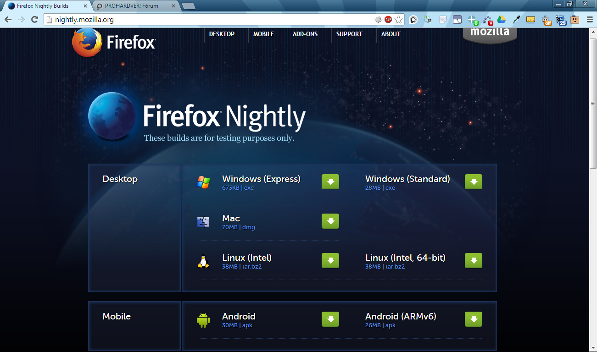Click the vertical scrollbar thumb
597x352 pixels.
click(x=593, y=103)
